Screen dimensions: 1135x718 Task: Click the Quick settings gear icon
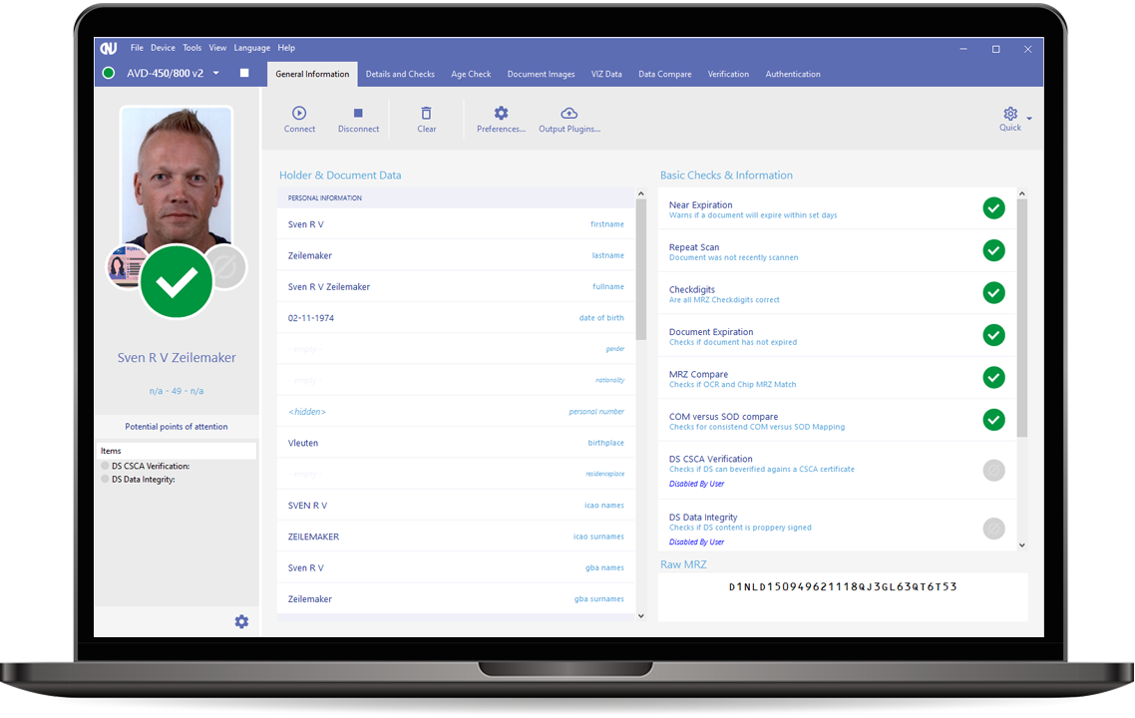tap(1009, 114)
